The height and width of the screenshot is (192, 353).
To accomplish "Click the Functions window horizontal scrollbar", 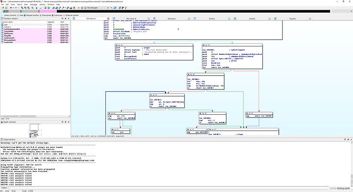I will point(19,116).
